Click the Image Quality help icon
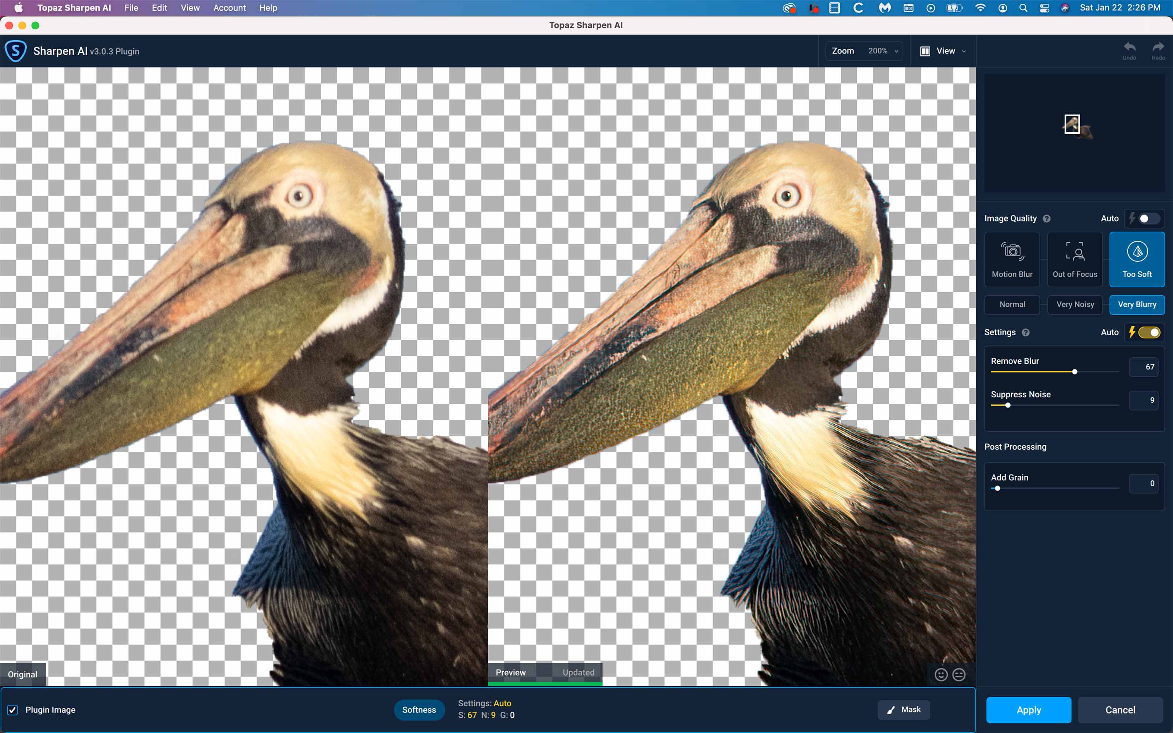 pyautogui.click(x=1047, y=219)
